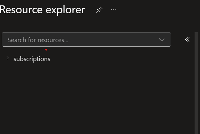
Task: Click the three dots next to pin
Action: coord(114,10)
